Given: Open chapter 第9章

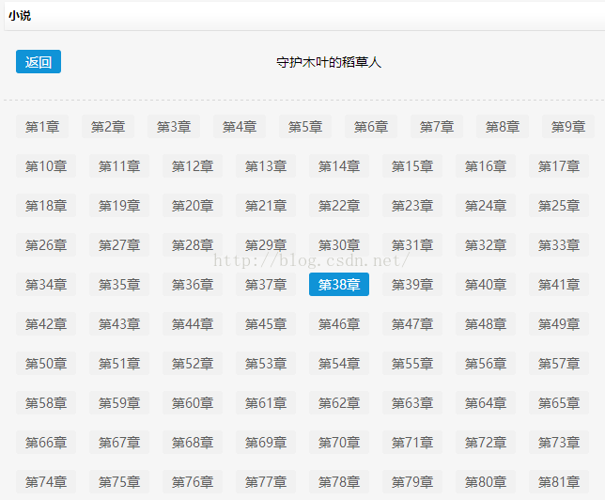Looking at the screenshot, I should [568, 126].
